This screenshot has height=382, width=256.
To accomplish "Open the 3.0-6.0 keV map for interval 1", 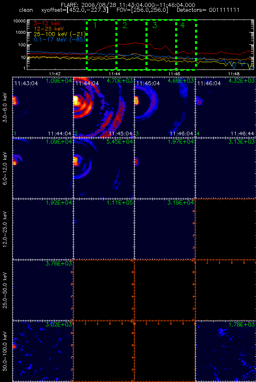I will (43, 107).
